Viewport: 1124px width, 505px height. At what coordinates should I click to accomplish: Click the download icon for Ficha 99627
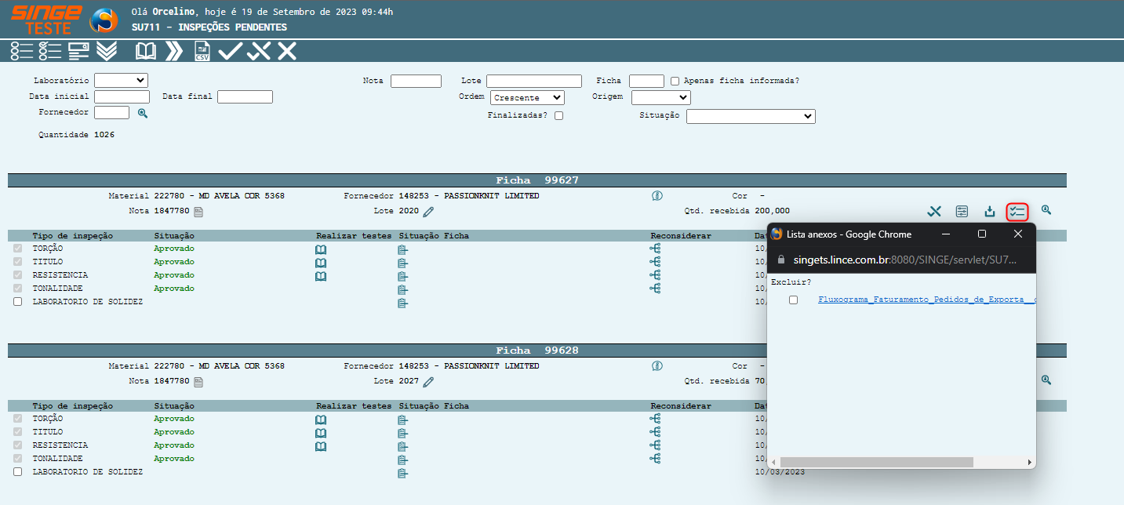tap(990, 211)
